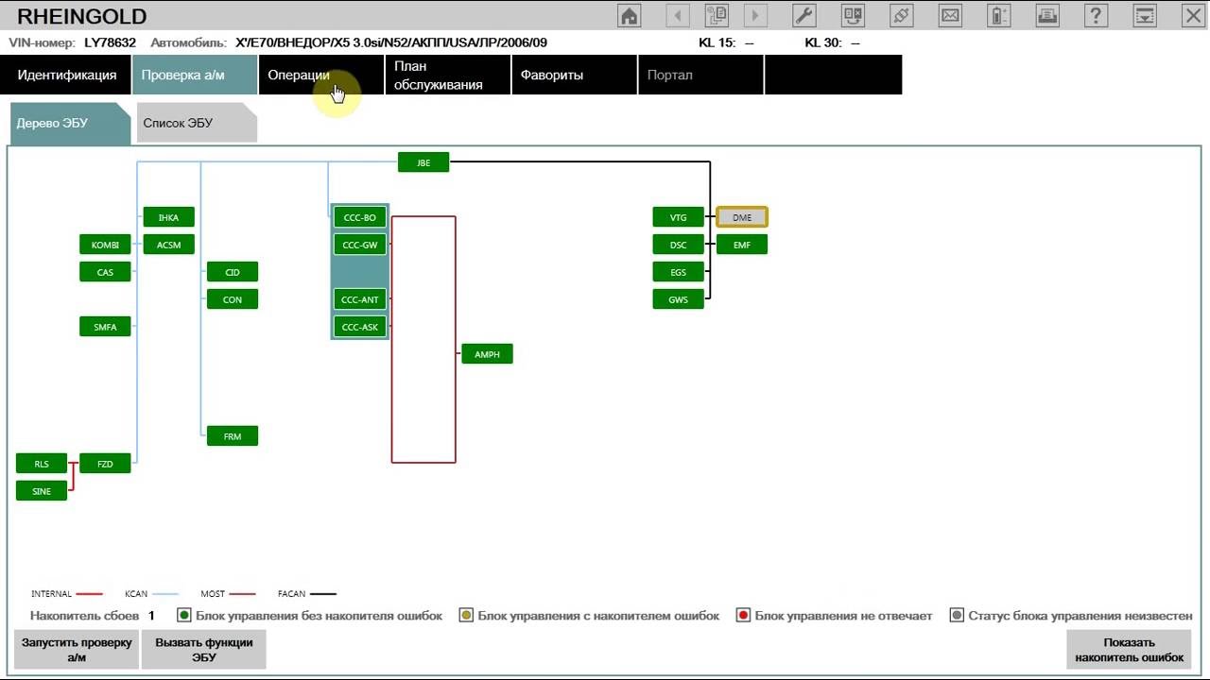The height and width of the screenshot is (680, 1210).
Task: Select the DME control unit with faults
Action: click(x=742, y=217)
